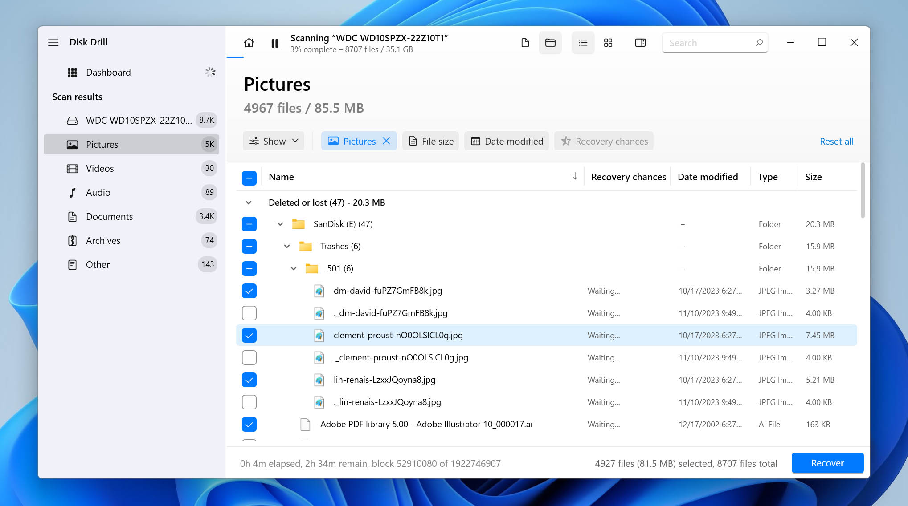Toggle the select-all checkbox in header
This screenshot has width=908, height=506.
click(249, 178)
